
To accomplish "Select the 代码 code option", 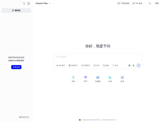I will (96, 65).
